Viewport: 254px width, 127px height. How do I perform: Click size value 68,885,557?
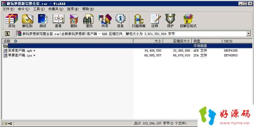click(153, 55)
